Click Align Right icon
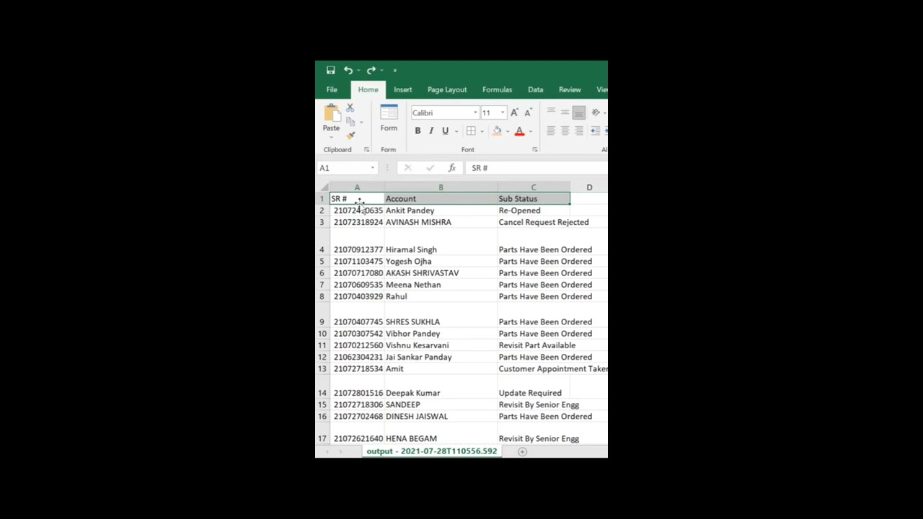Viewport: 923px width, 519px height. pyautogui.click(x=578, y=131)
